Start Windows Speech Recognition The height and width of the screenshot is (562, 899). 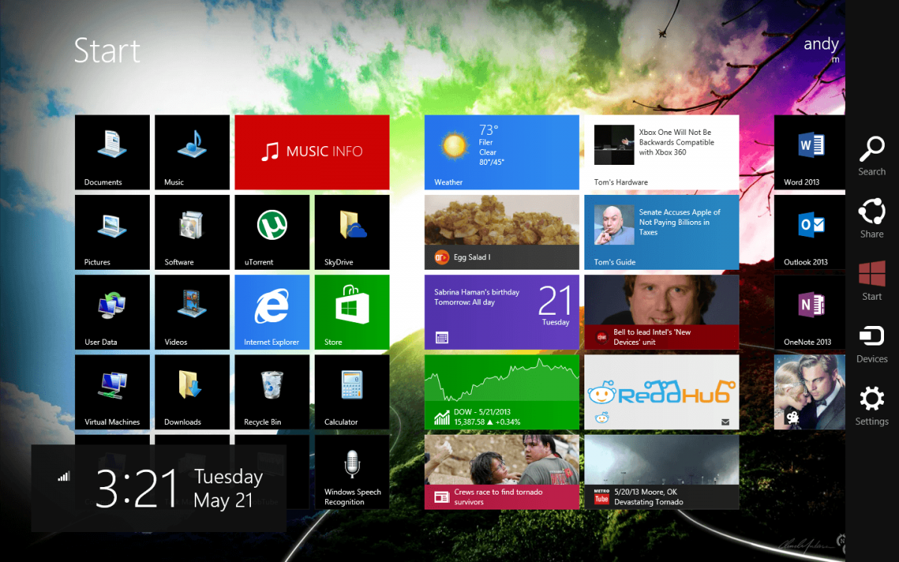click(351, 472)
